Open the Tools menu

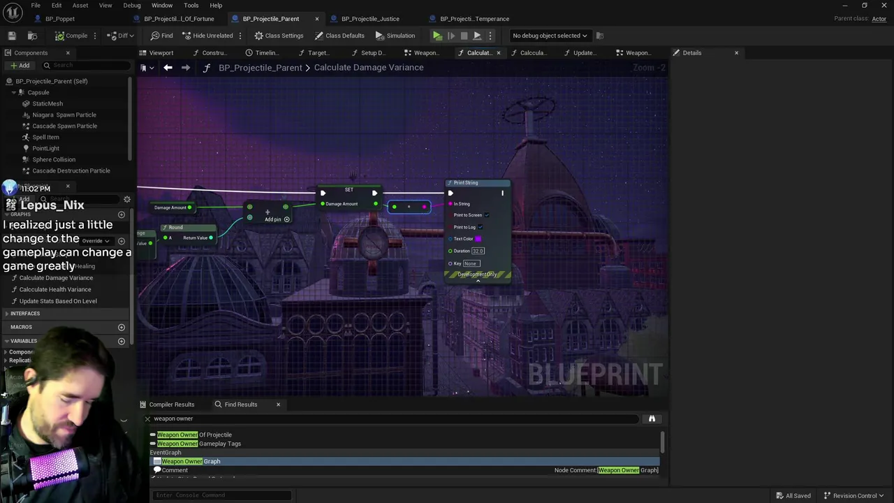click(191, 6)
